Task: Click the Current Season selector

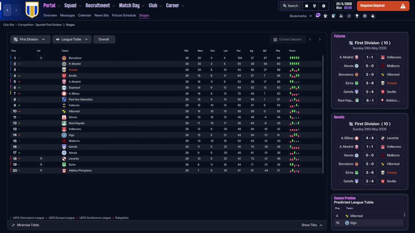Action: click(x=288, y=39)
